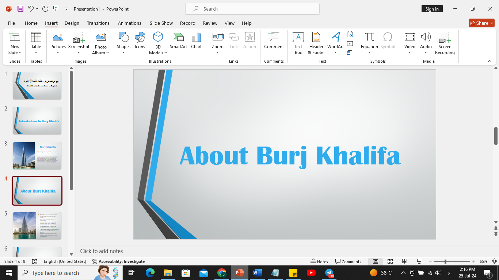The image size is (499, 280).
Task: Switch to Slide Sorter view
Action: click(x=390, y=261)
